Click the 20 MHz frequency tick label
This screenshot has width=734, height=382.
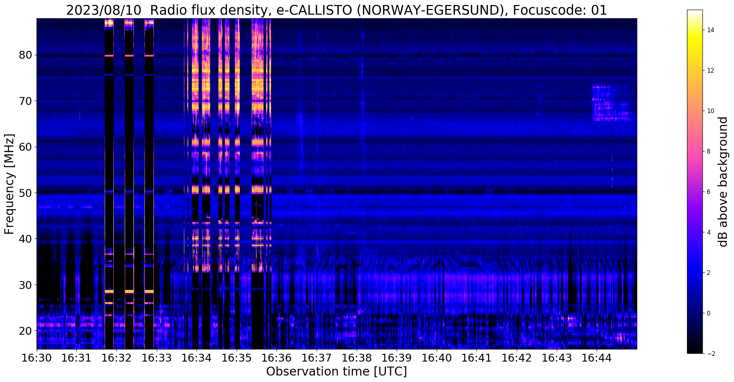[25, 330]
